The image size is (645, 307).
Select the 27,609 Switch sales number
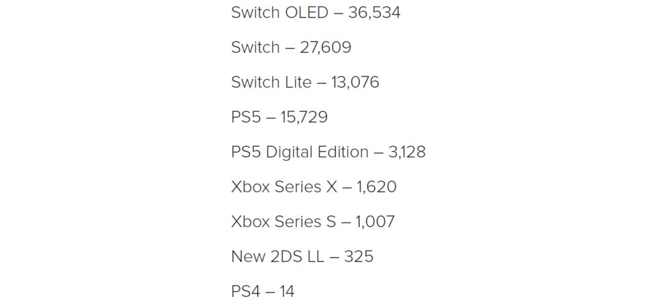pyautogui.click(x=325, y=48)
